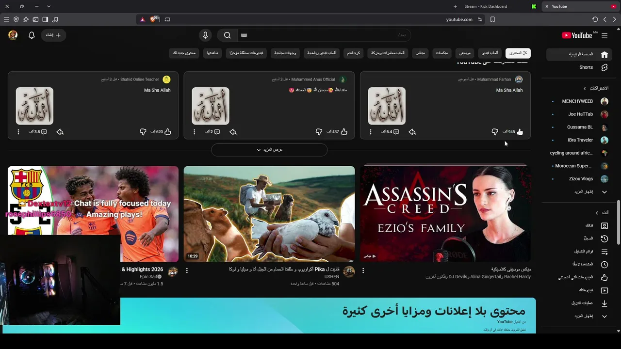Switch to the 'Stream - Kick Dashboard' tab
621x349 pixels.
(486, 6)
